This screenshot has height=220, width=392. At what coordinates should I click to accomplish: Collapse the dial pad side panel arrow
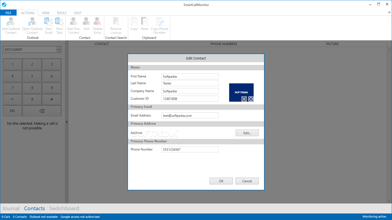pyautogui.click(x=66, y=122)
